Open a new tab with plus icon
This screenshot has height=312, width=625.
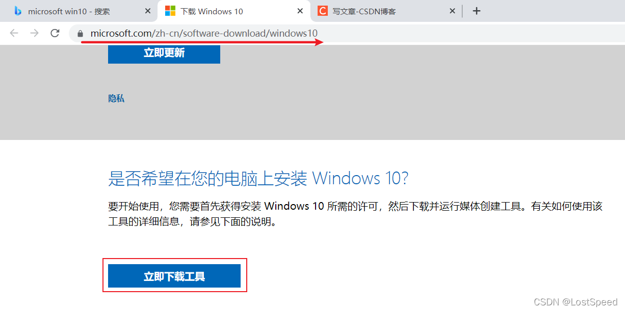(477, 11)
